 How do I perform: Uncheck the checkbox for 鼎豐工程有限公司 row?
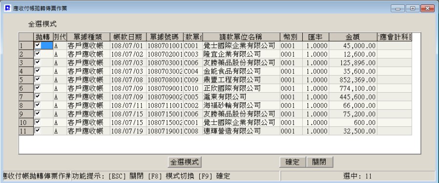[x=37, y=79]
